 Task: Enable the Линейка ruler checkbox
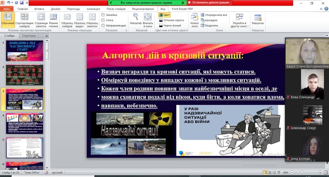pyautogui.click(x=103, y=15)
